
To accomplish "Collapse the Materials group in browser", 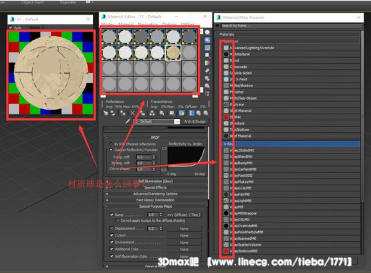I will tap(288, 35).
